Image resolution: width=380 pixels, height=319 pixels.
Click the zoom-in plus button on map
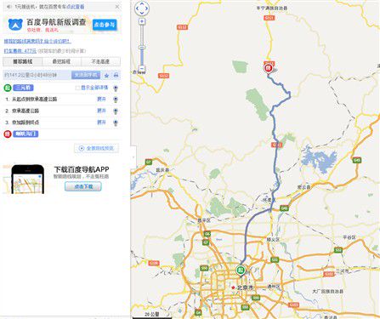pyautogui.click(x=142, y=21)
